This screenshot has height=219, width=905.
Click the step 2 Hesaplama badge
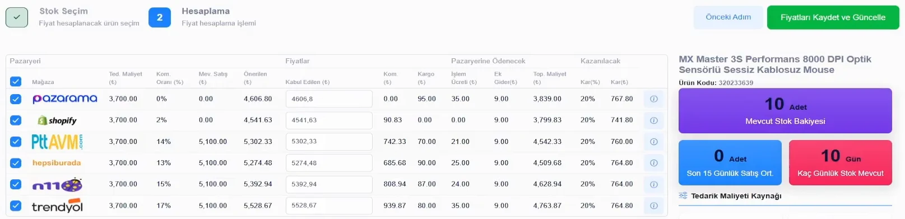coord(160,17)
